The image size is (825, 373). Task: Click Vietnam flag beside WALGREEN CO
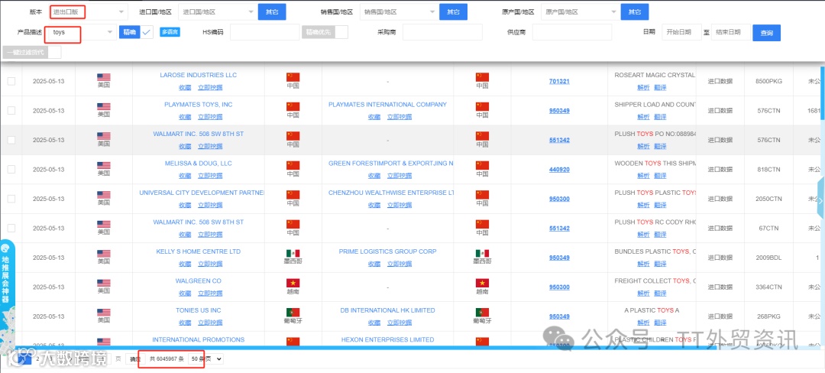pos(293,283)
